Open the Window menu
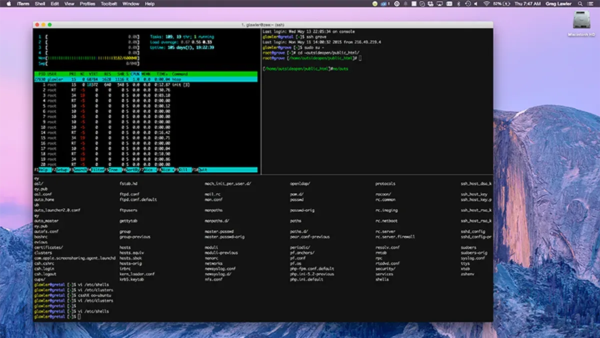Screen dimensions: 600x338 pyautogui.click(x=131, y=4)
